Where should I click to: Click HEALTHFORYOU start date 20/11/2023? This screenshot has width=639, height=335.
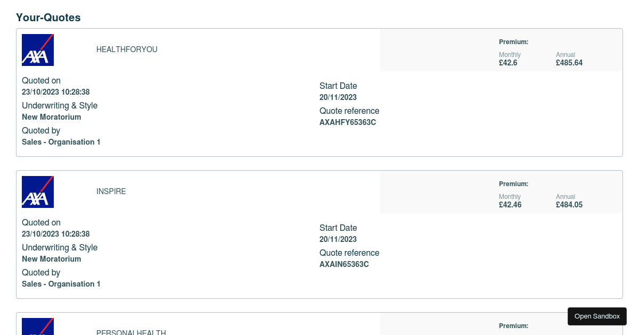[338, 97]
